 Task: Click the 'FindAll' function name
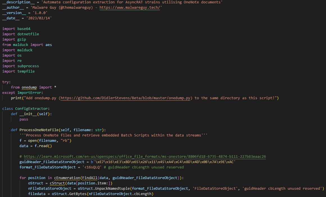(90, 178)
